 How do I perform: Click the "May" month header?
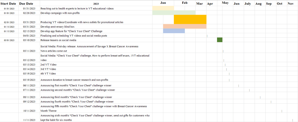[x=225, y=3]
